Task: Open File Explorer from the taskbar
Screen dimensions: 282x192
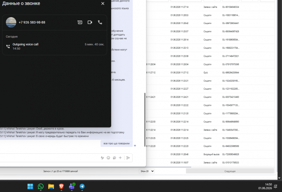Action: (x=51, y=186)
